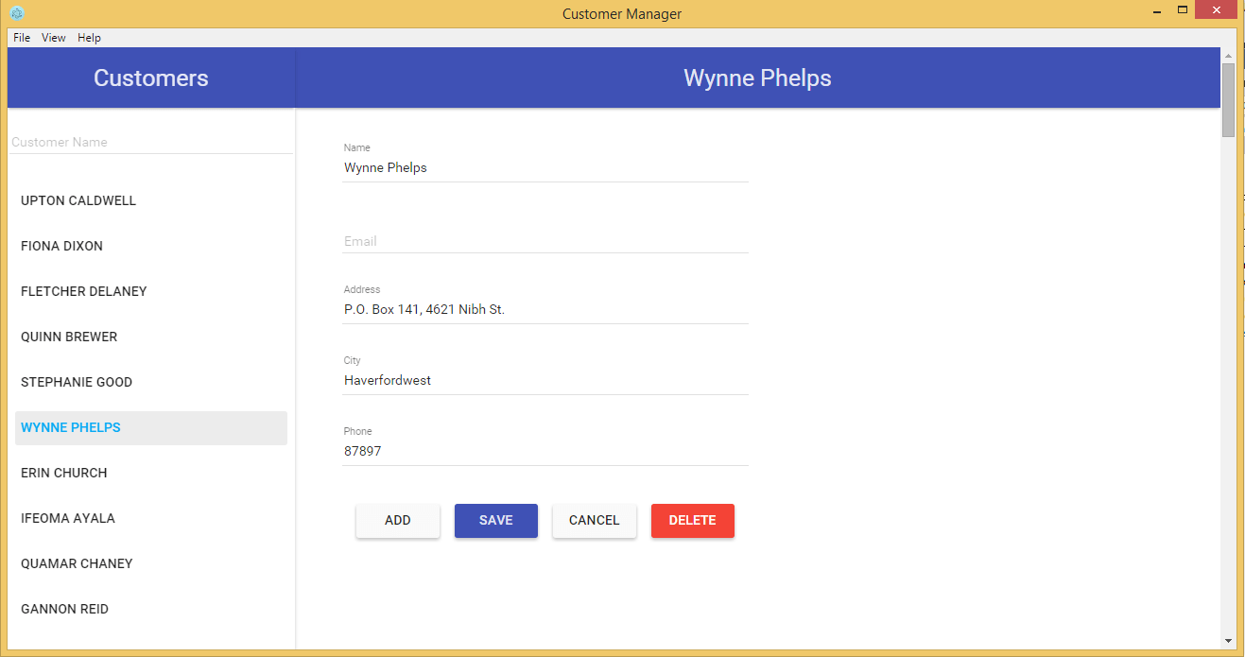Open the Help menu
This screenshot has height=657, width=1245.
89,38
